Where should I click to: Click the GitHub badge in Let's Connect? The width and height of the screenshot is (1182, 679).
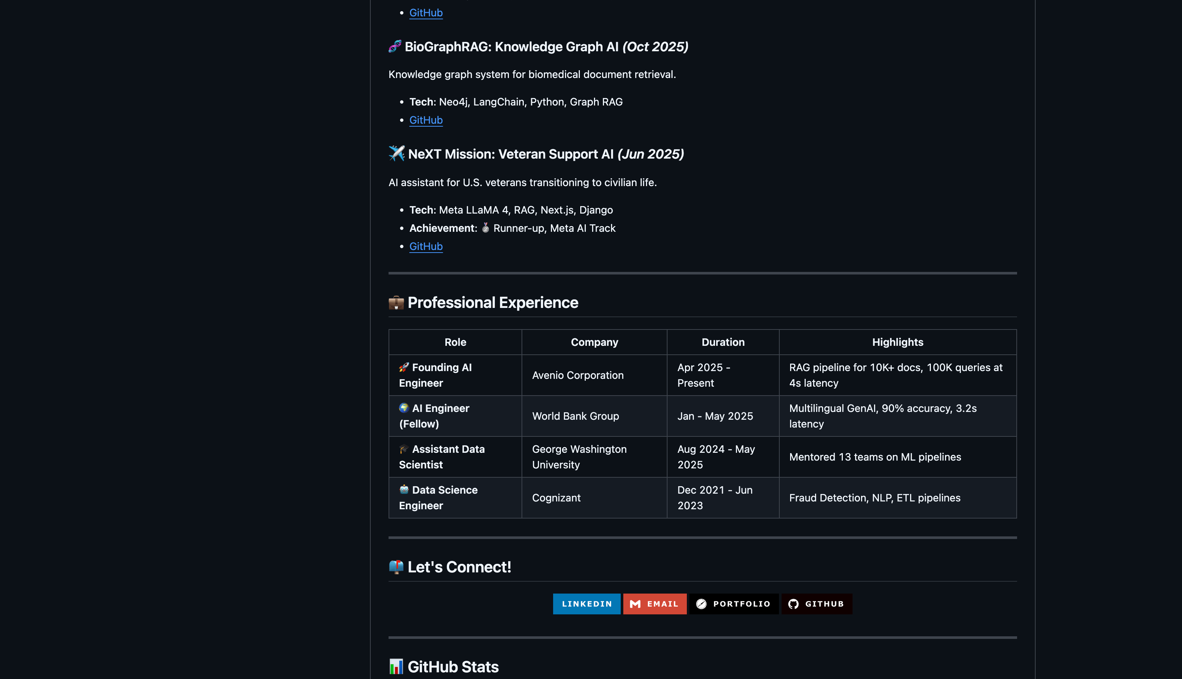816,604
